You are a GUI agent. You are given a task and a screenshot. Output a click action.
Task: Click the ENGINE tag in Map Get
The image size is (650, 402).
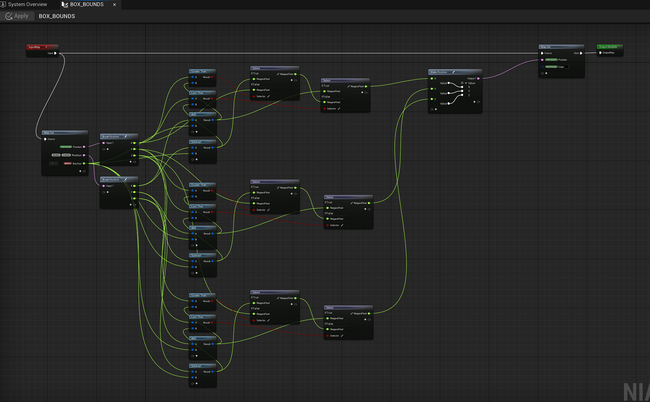[56, 155]
